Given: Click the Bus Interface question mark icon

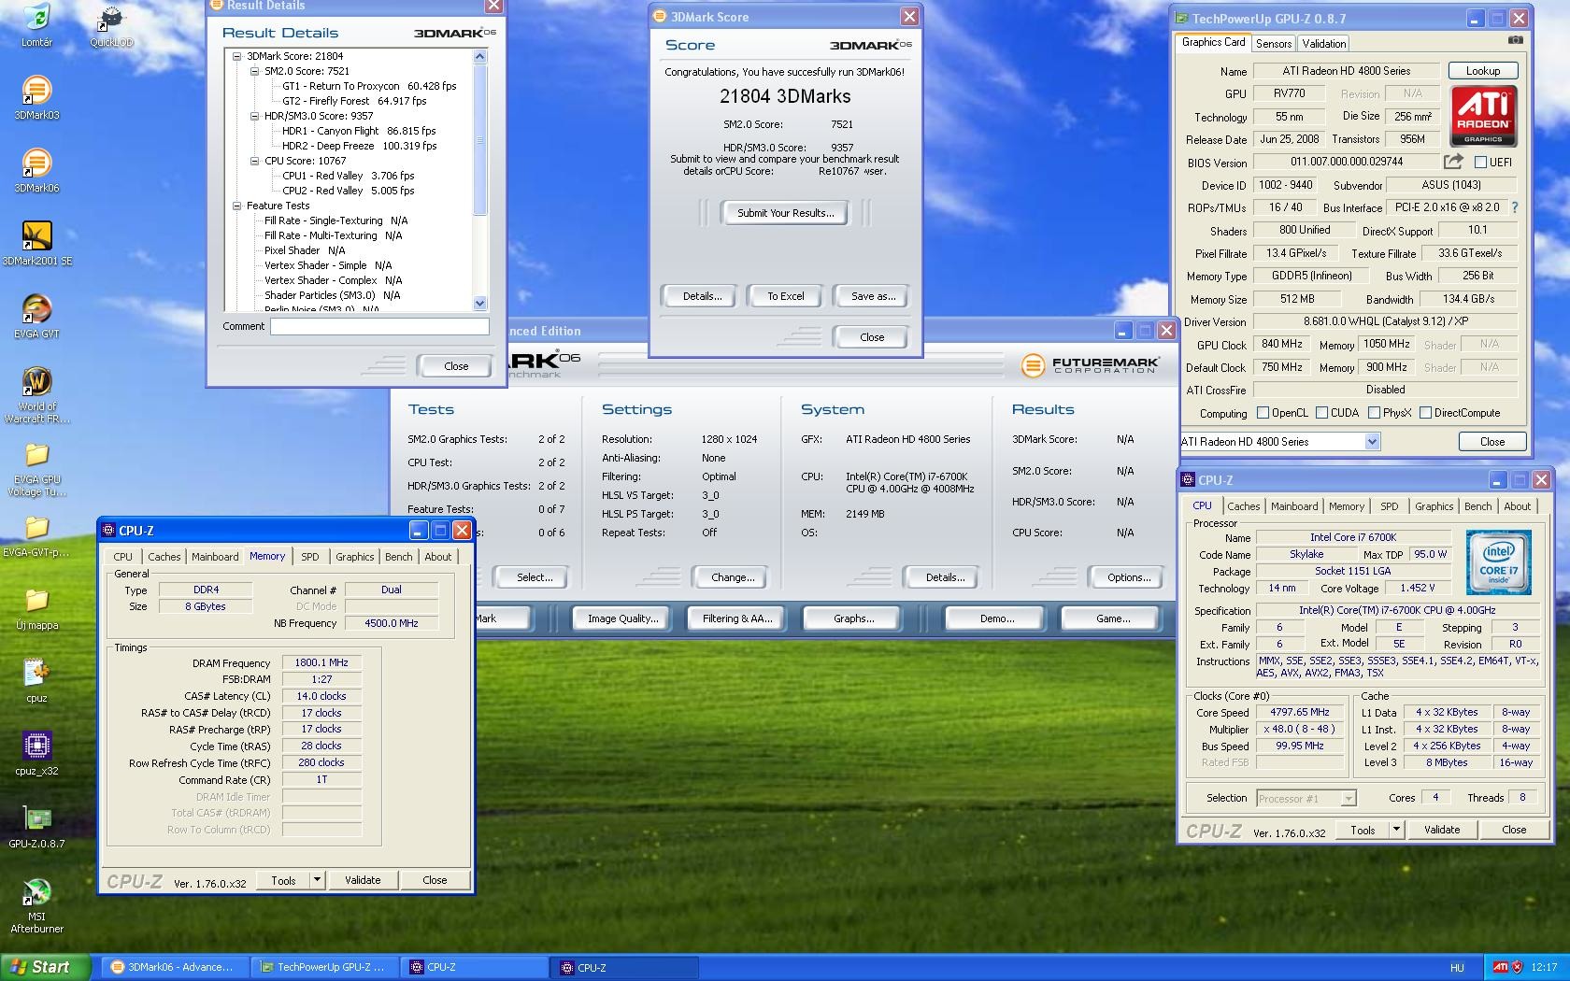Looking at the screenshot, I should point(1515,207).
